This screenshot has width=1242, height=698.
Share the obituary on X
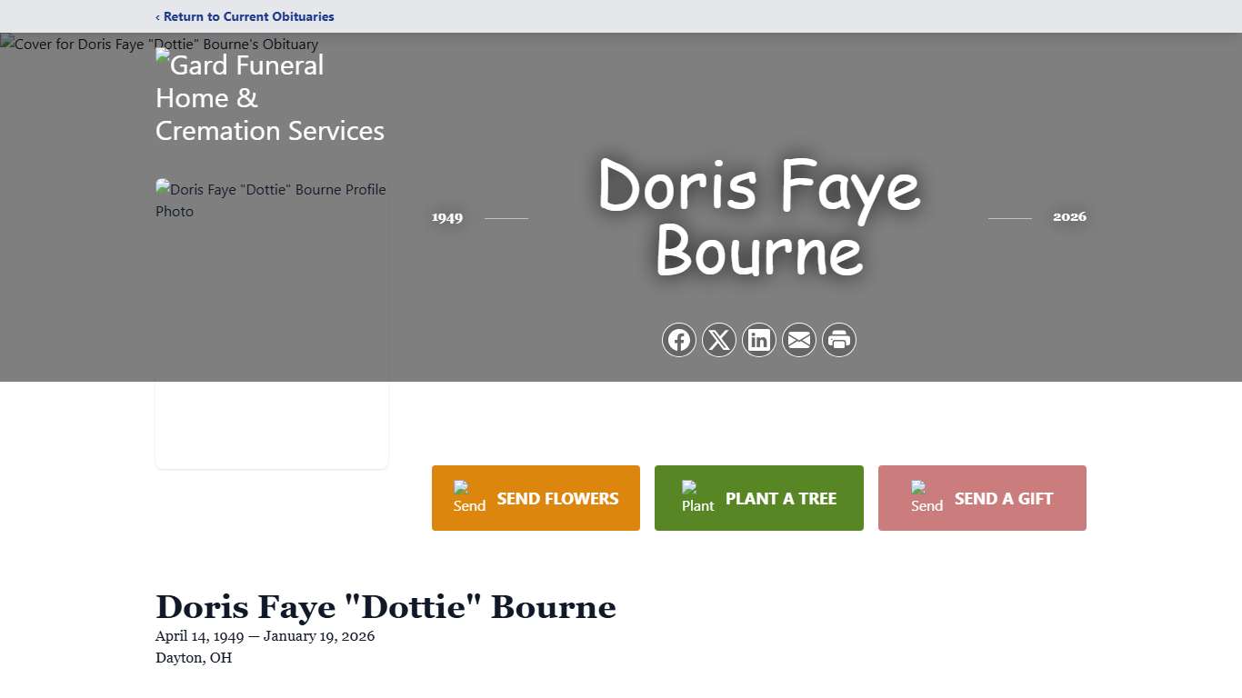click(719, 339)
